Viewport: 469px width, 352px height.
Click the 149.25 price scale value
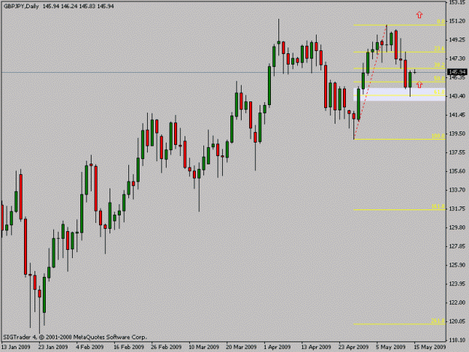click(x=457, y=40)
